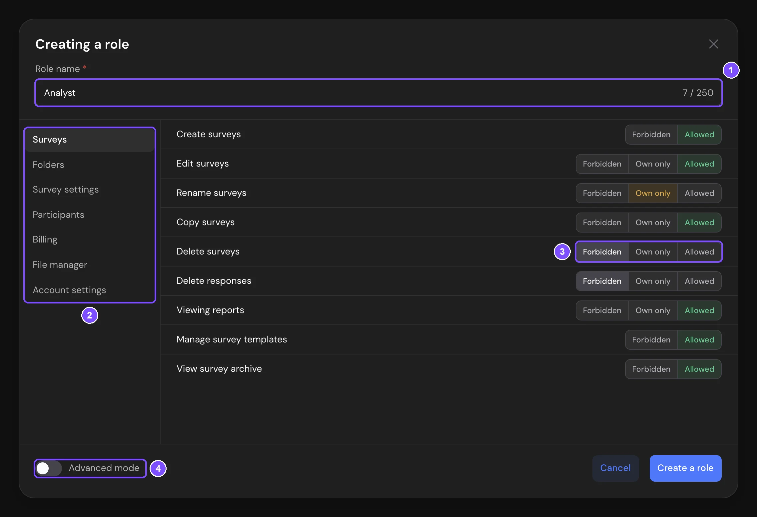Select Own only for Rename surveys
The width and height of the screenshot is (757, 517).
[x=653, y=193]
